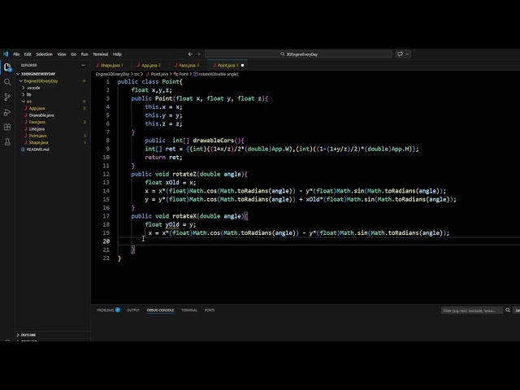Open the File menu

click(x=16, y=54)
